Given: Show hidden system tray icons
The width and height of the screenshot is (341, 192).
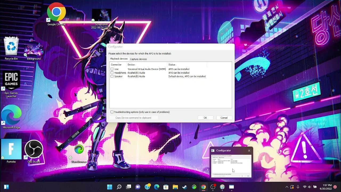Looking at the screenshot, I should pos(287,187).
